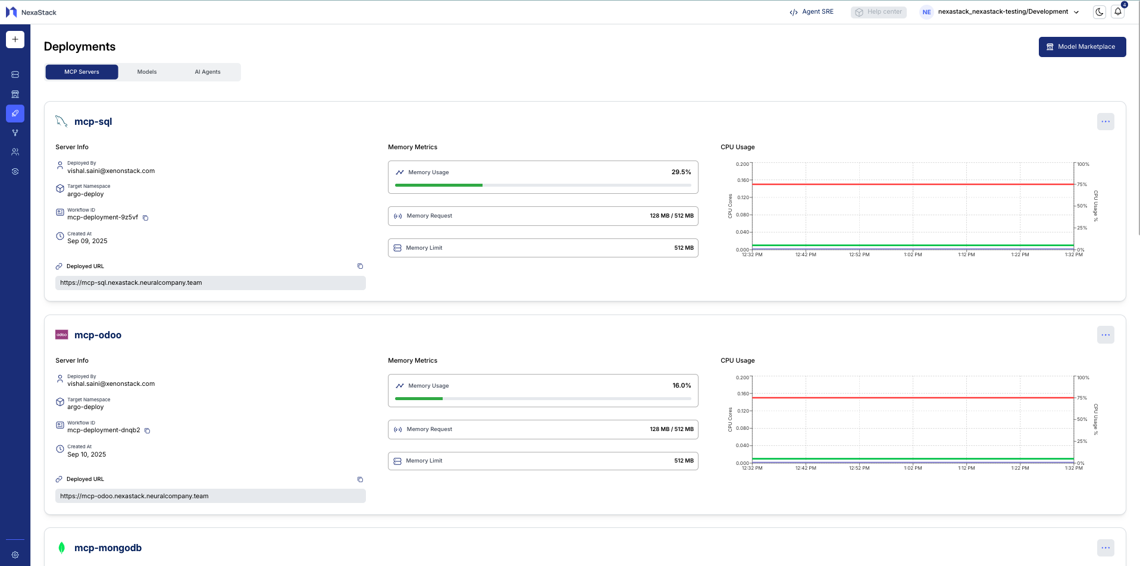Expand the workspace selector dropdown

pyautogui.click(x=1076, y=12)
